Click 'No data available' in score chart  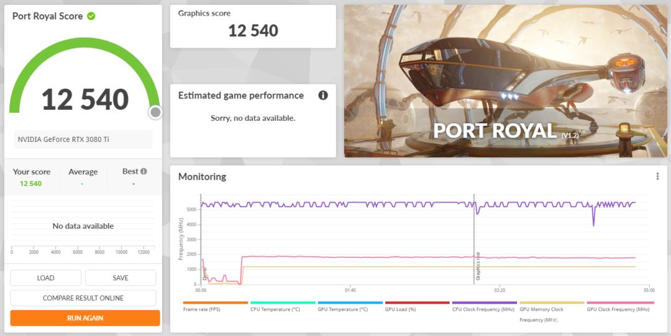83,226
